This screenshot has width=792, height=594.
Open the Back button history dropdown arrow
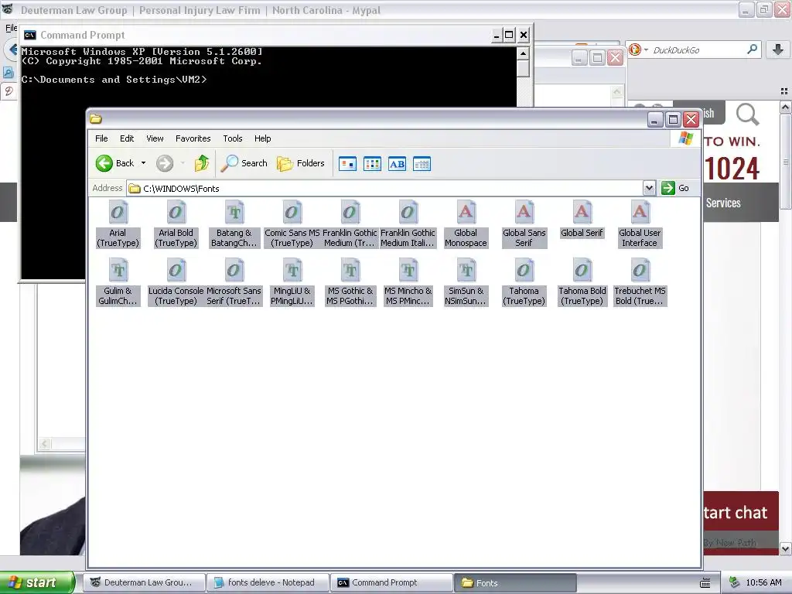[x=143, y=163]
